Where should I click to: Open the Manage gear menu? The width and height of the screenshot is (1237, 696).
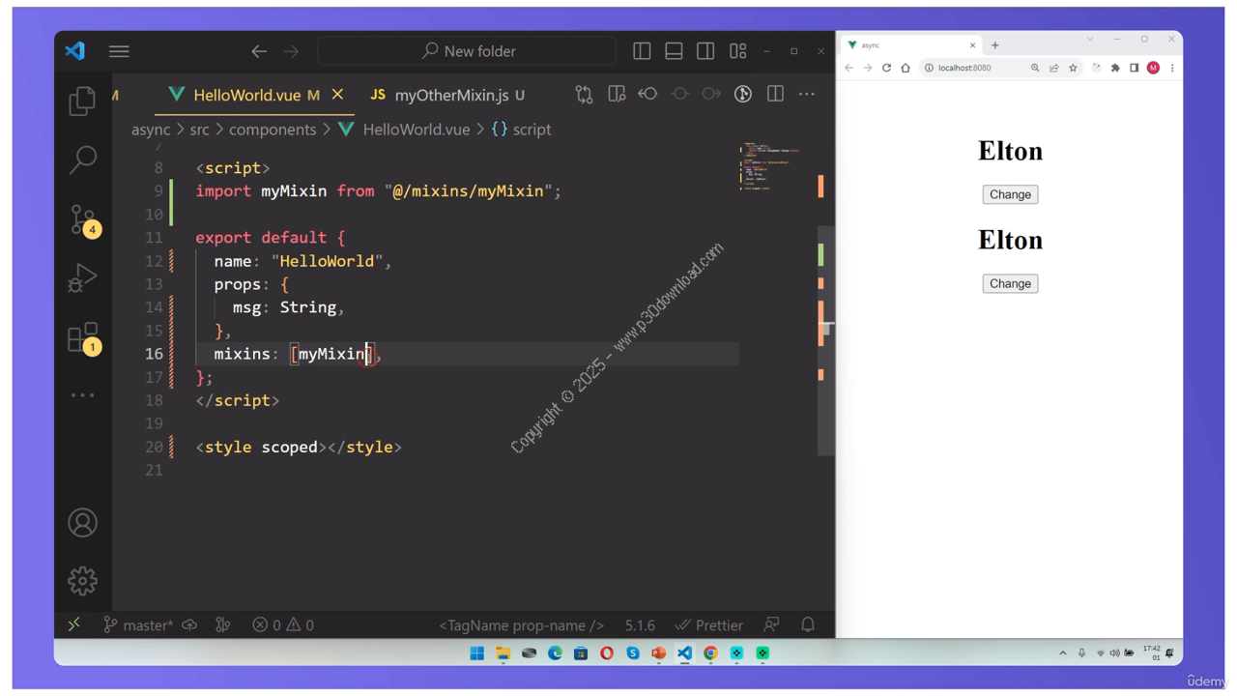click(x=82, y=581)
